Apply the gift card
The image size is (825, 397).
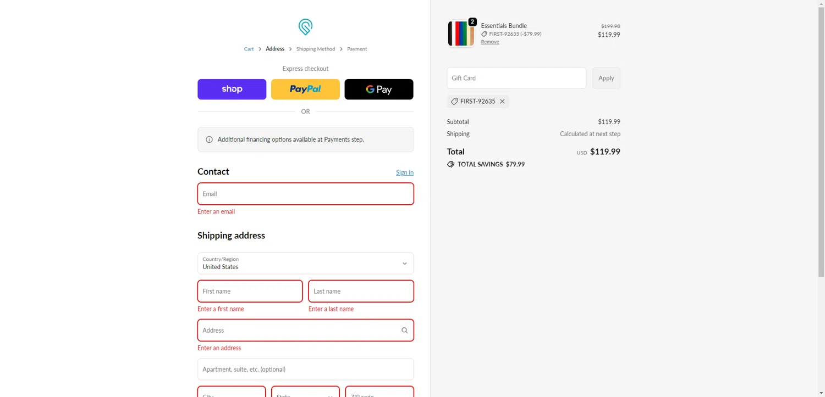[x=606, y=78]
